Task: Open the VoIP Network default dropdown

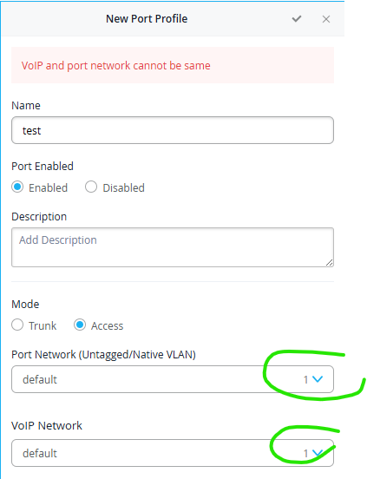Action: pyautogui.click(x=173, y=453)
